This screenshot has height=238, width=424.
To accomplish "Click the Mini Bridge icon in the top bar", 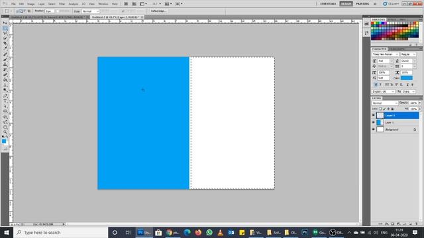I will (134, 4).
